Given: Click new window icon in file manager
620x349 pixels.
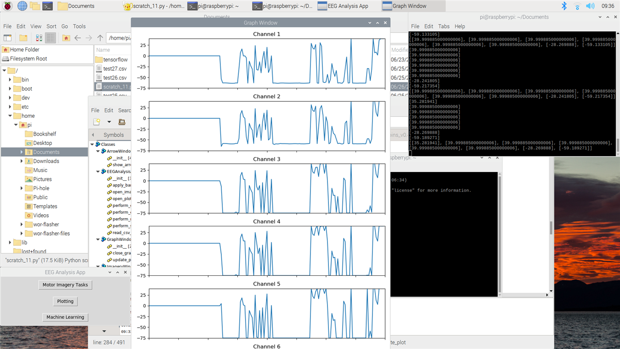Looking at the screenshot, I should click(8, 38).
